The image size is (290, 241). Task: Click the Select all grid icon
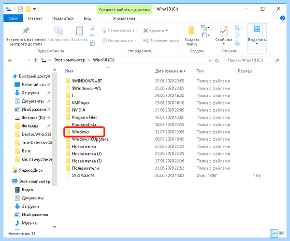point(257,30)
